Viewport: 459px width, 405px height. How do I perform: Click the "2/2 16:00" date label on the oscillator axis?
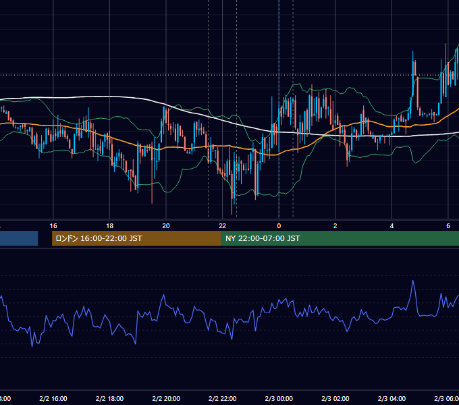53,398
